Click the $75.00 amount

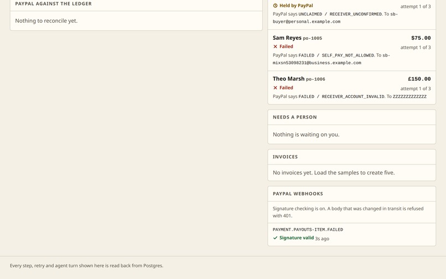point(421,38)
